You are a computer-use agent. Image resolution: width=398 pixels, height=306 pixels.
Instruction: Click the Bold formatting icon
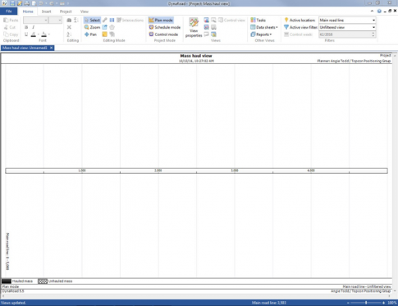pyautogui.click(x=26, y=27)
